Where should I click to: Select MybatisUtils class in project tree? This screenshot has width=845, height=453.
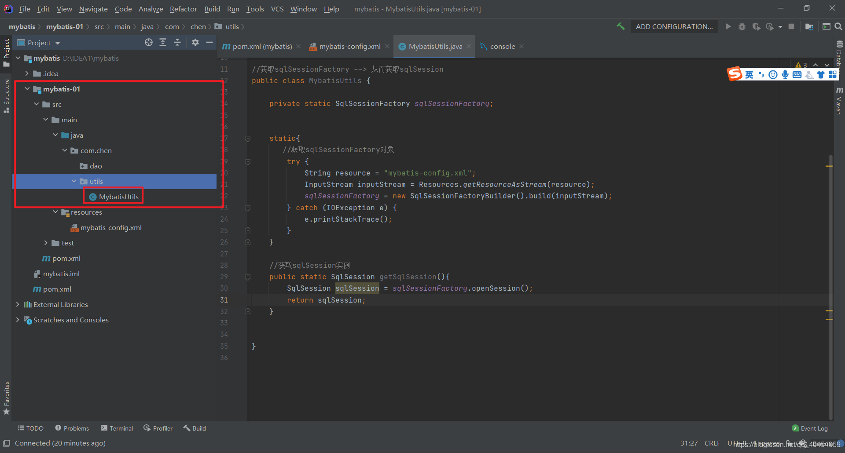point(114,197)
